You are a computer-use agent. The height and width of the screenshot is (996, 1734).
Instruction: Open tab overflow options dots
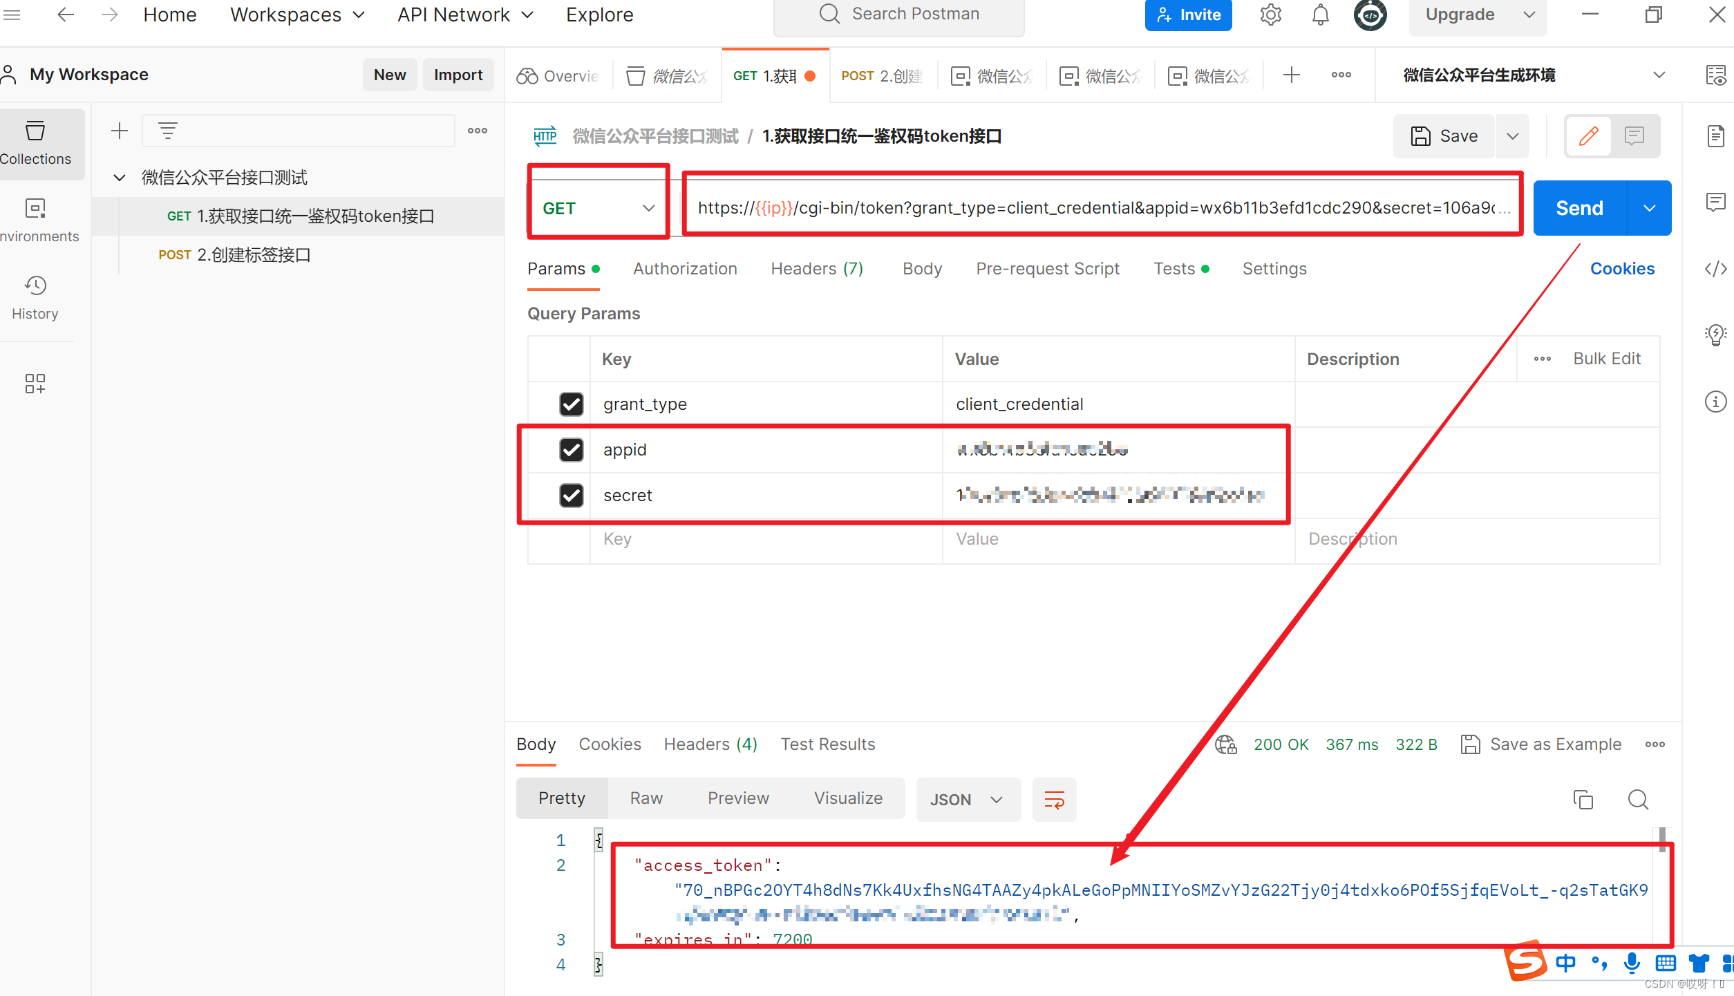[x=1341, y=75]
